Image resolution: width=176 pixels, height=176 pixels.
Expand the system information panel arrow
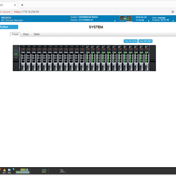(115, 21)
